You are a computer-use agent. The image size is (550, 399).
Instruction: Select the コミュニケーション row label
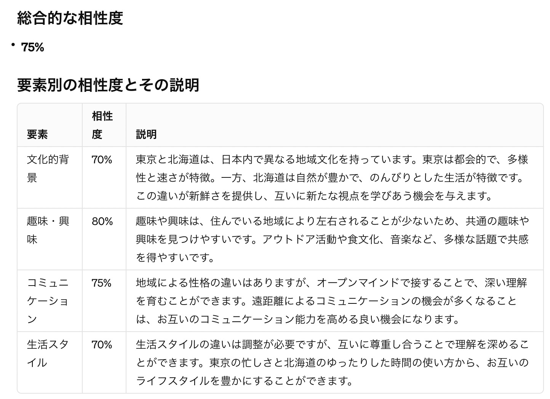48,301
